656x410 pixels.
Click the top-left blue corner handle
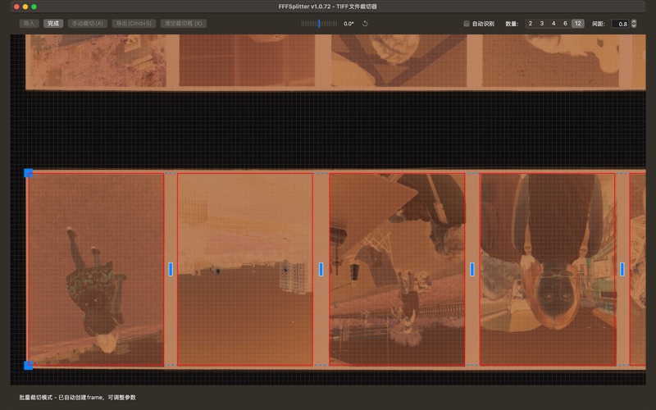[28, 173]
